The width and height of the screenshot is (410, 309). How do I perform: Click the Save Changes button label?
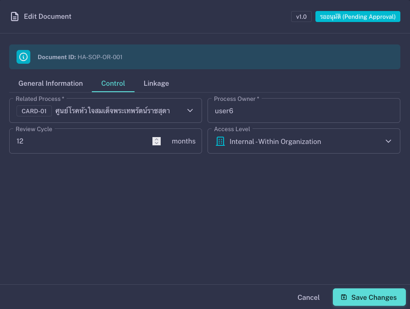[374, 297]
